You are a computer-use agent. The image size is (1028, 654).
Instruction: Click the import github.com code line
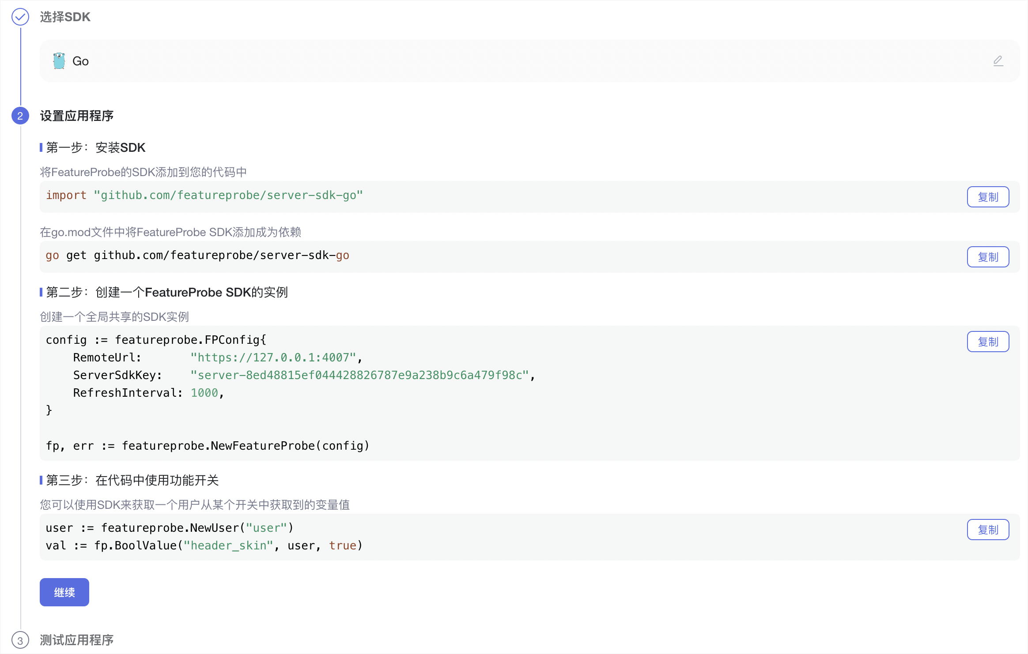click(204, 195)
